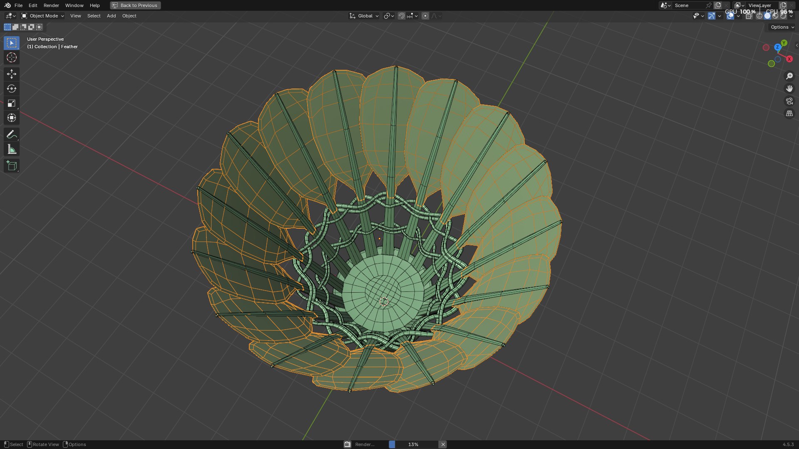Cancel the render with the X button

pyautogui.click(x=443, y=444)
